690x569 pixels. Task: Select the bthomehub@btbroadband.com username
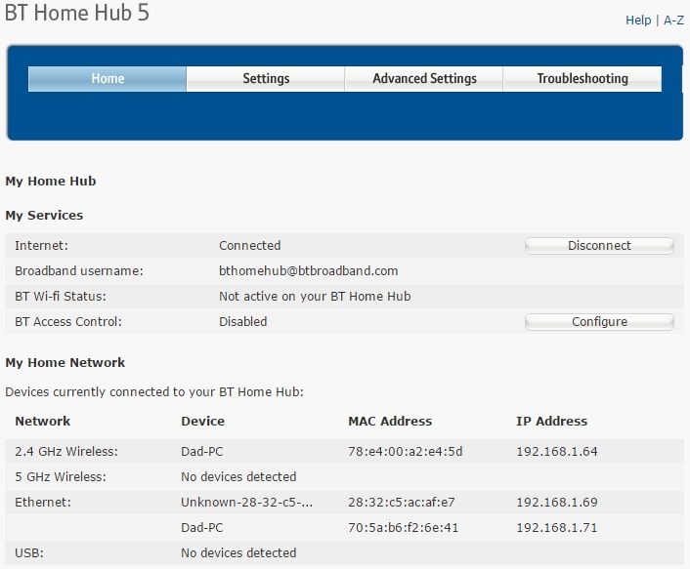pos(308,271)
